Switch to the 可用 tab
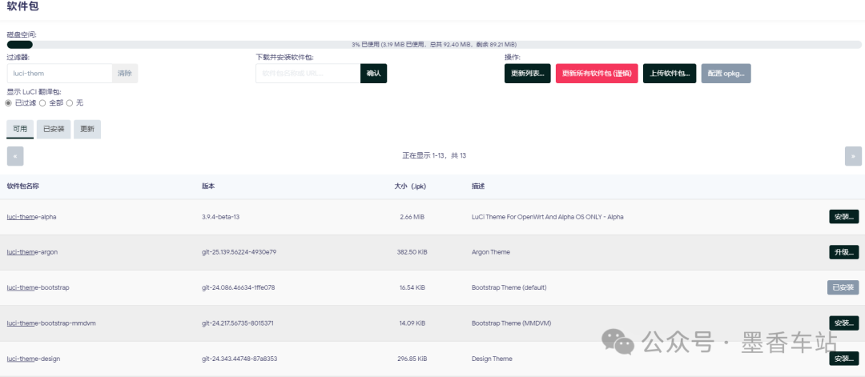 [x=20, y=129]
